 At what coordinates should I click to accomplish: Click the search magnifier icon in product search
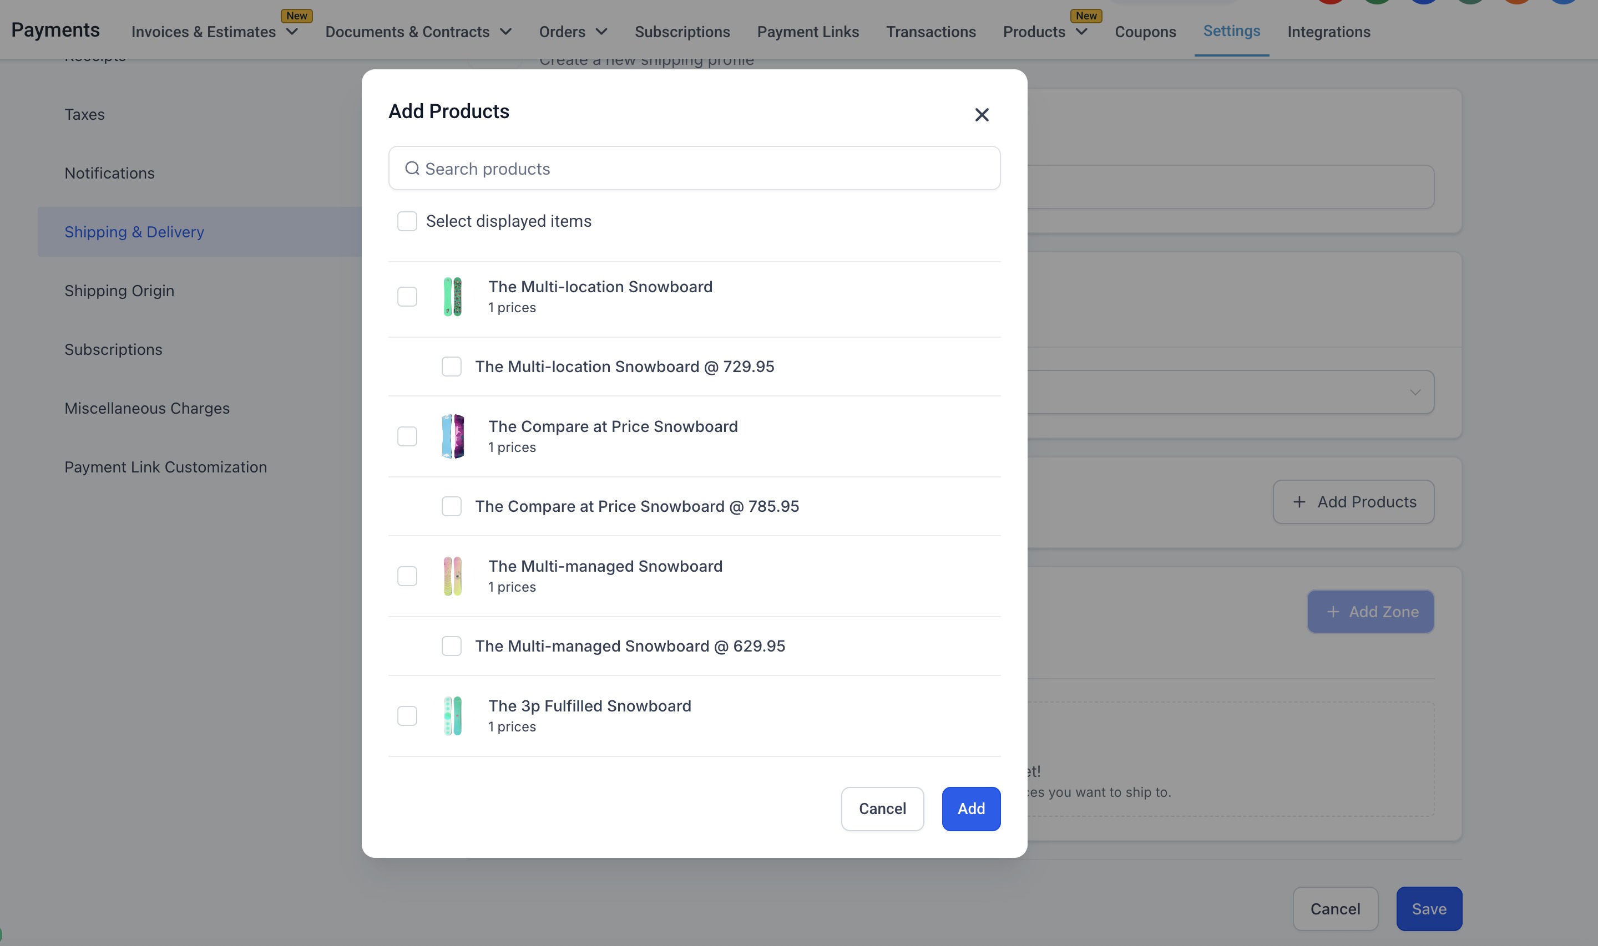coord(412,168)
